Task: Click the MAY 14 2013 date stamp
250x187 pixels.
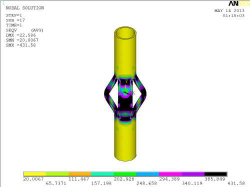Action: pos(229,10)
